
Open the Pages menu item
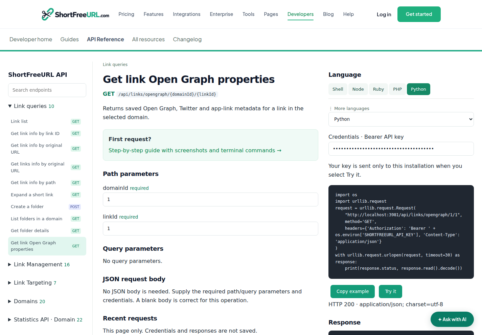271,14
